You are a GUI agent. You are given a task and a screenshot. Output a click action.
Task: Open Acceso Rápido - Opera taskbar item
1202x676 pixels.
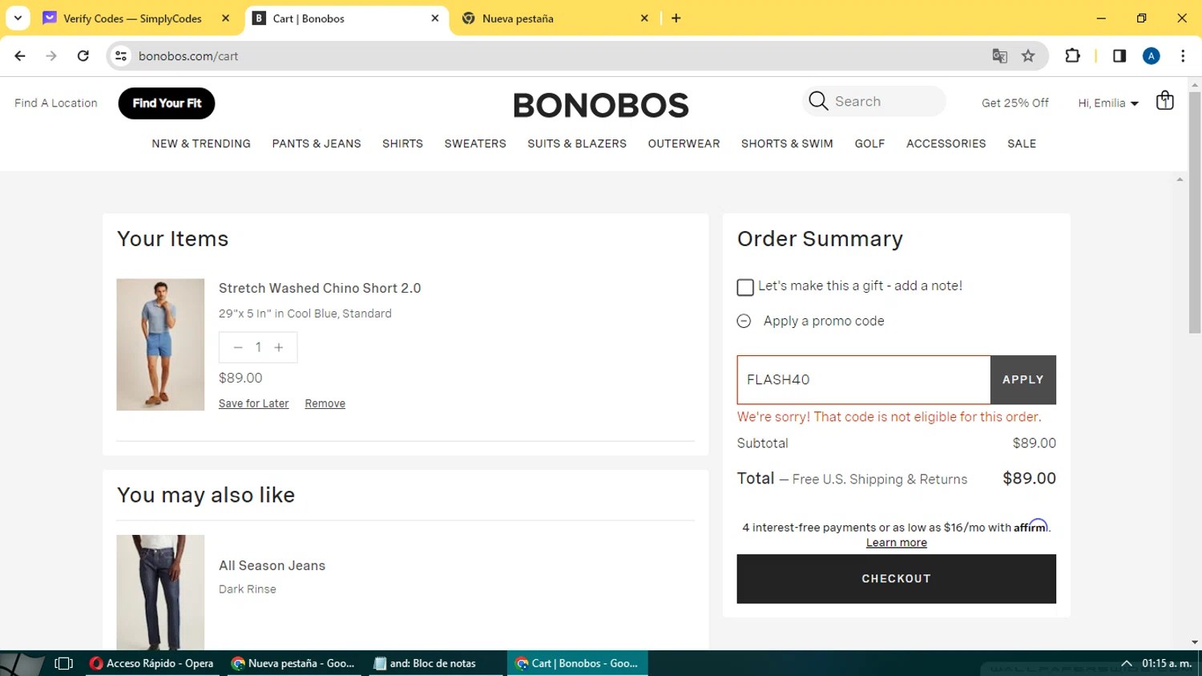click(151, 663)
